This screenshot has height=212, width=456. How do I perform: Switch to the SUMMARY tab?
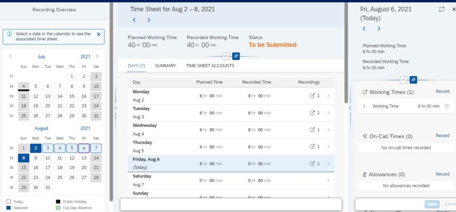coord(166,66)
